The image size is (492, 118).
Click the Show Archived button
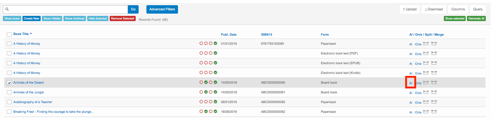75,18
